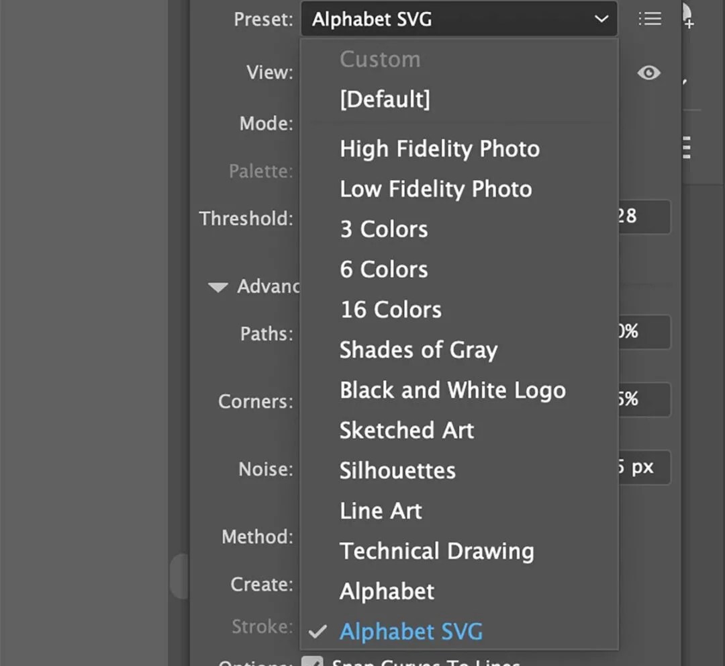This screenshot has width=725, height=666.
Task: Pick the Low Fidelity Photo preset
Action: click(x=436, y=189)
